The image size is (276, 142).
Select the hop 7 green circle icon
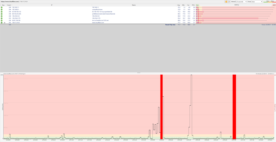click(x=2, y=20)
